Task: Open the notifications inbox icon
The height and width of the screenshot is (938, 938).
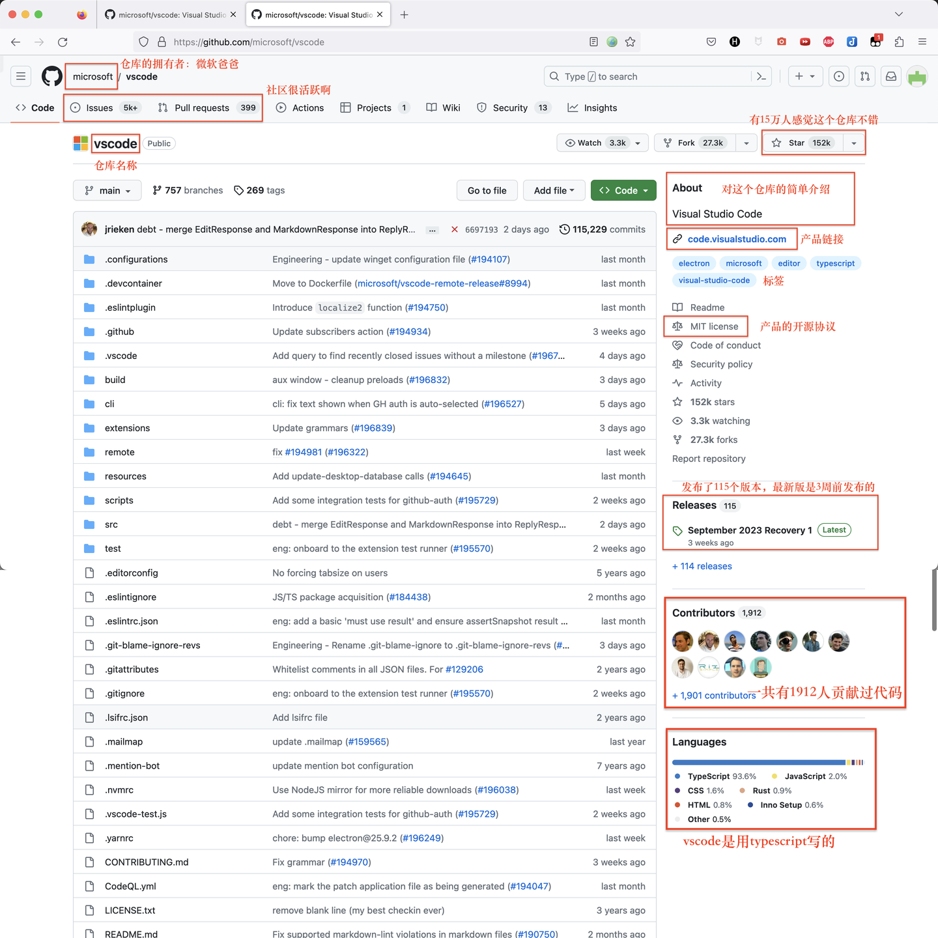Action: pyautogui.click(x=891, y=76)
